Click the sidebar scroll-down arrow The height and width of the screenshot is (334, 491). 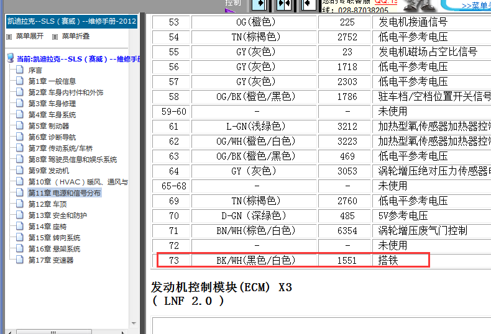(x=134, y=323)
